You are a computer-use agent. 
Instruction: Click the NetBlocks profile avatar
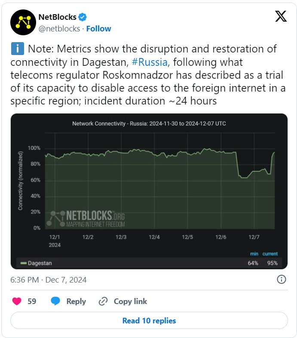[23, 22]
